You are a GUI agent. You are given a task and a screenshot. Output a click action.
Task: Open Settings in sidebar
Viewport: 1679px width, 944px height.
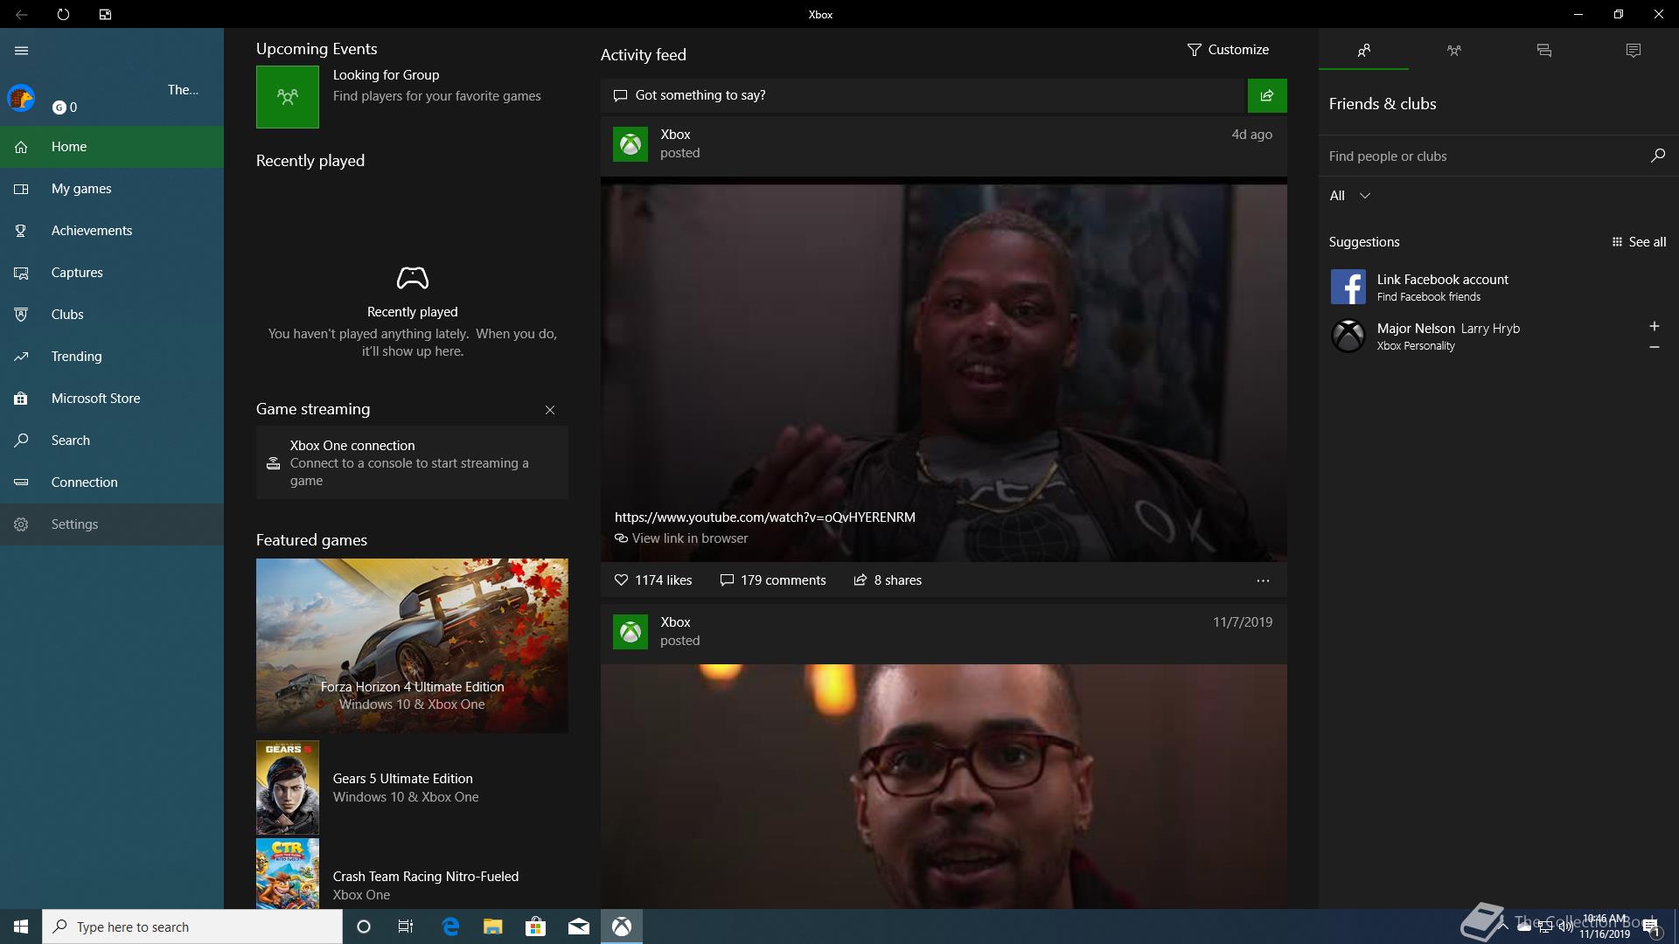pos(112,524)
